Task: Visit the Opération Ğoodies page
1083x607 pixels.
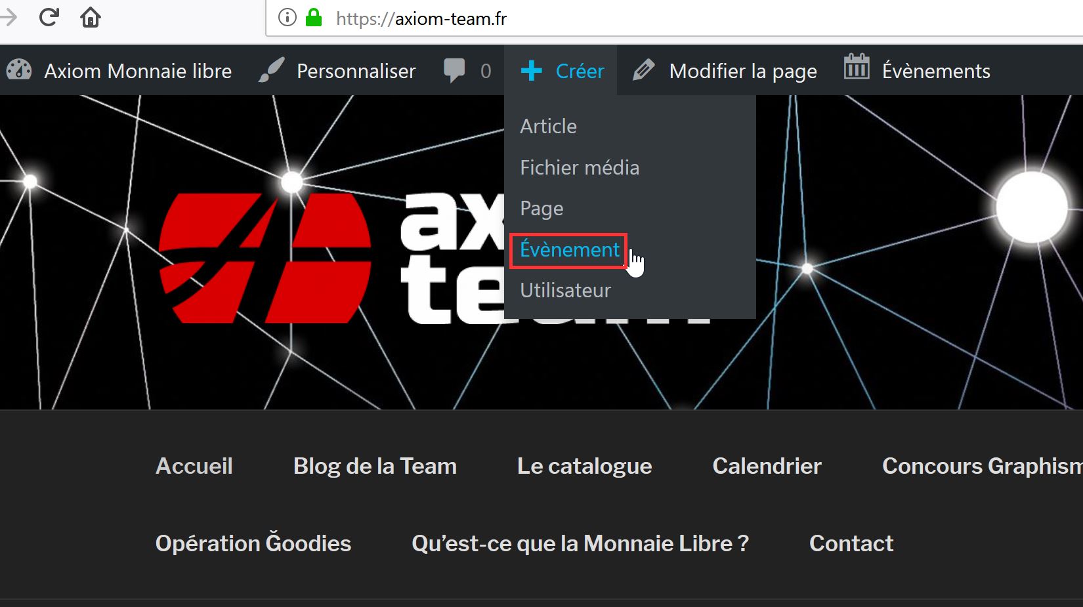Action: [x=253, y=543]
